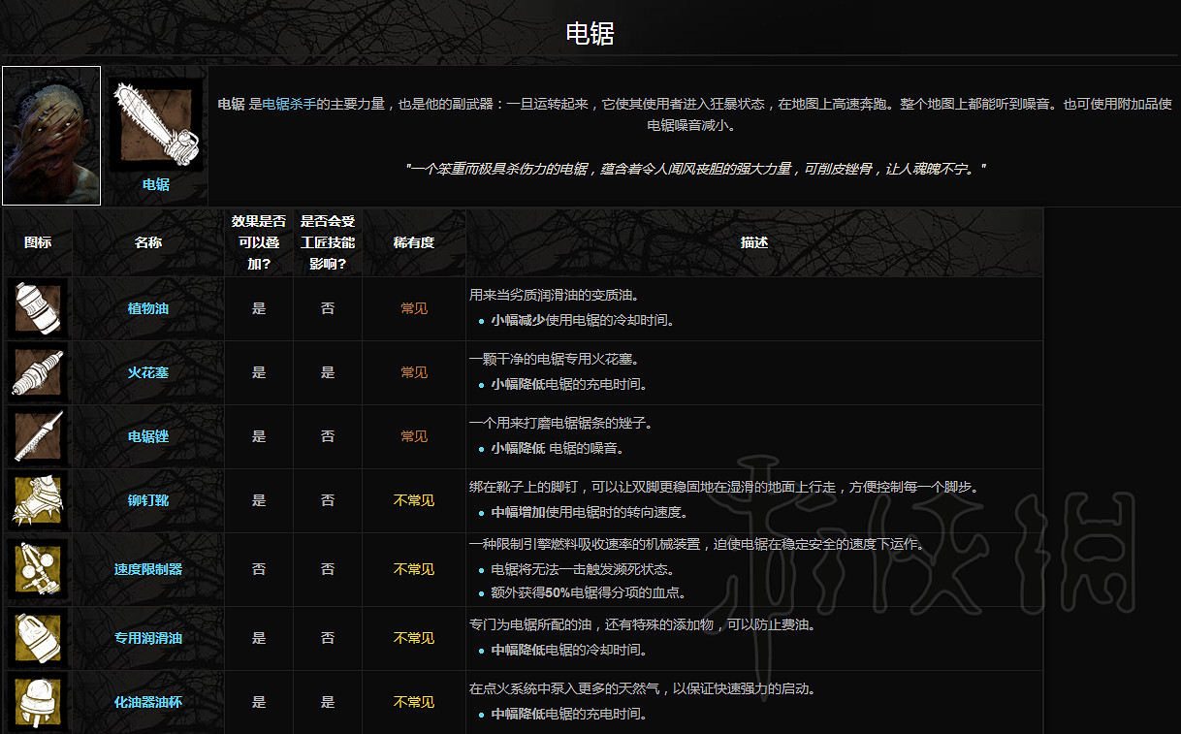Open the 火花塞 addon page link
Viewport: 1181px width, 734px height.
[x=147, y=371]
